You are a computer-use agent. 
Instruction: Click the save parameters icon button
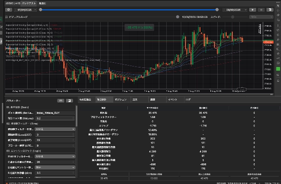(60, 101)
